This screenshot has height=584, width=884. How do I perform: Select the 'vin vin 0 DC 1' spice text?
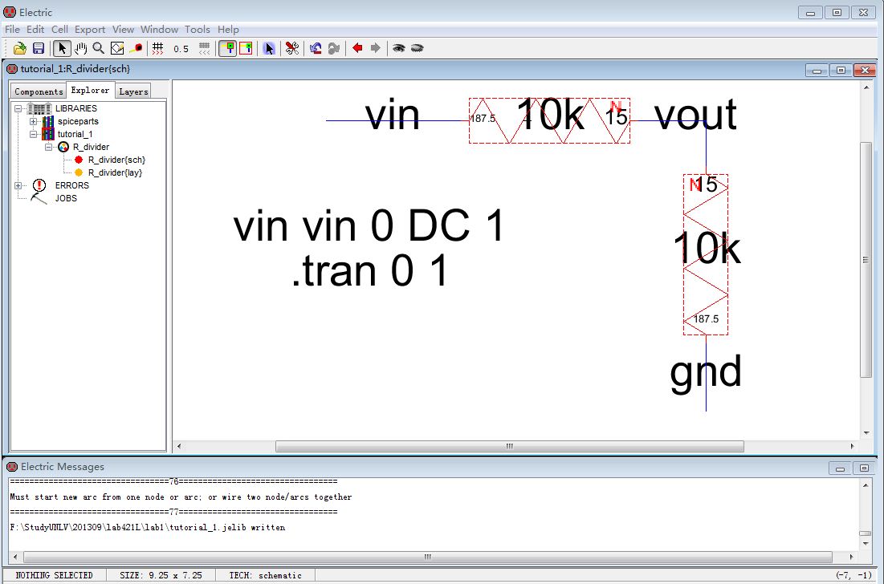click(x=369, y=226)
